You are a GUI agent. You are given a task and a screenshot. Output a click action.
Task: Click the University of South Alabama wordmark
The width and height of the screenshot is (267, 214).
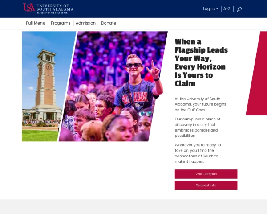point(55,8)
